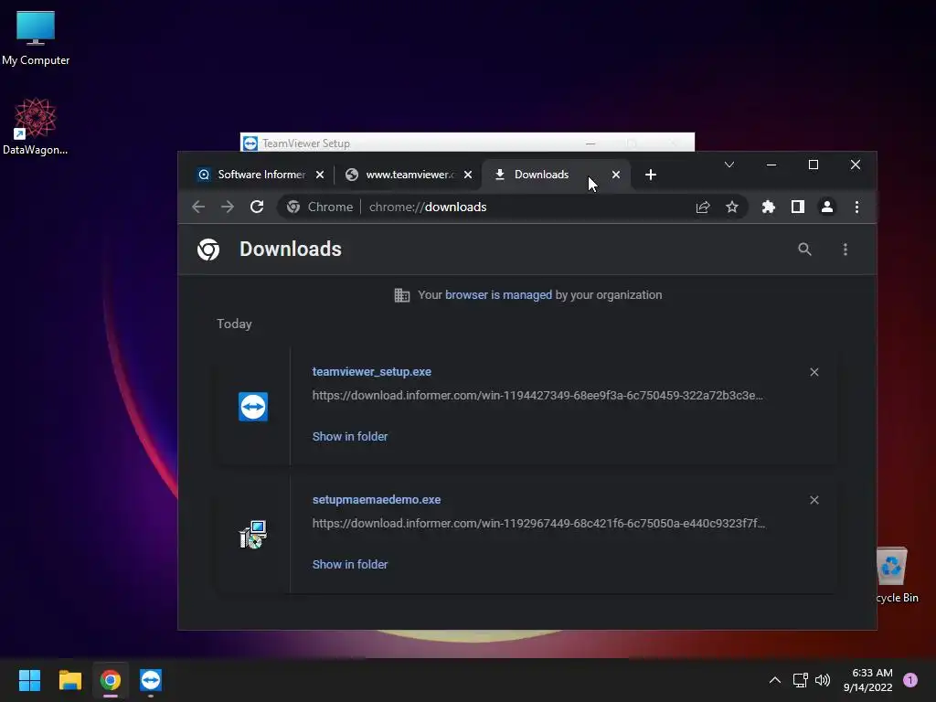Remove setupmaemaedemo.exe from the list

point(814,500)
